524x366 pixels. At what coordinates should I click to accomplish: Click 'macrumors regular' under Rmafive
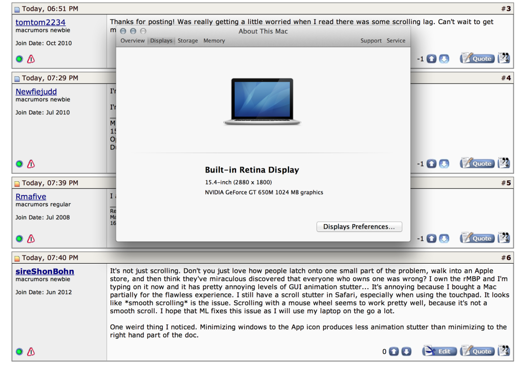pyautogui.click(x=43, y=204)
